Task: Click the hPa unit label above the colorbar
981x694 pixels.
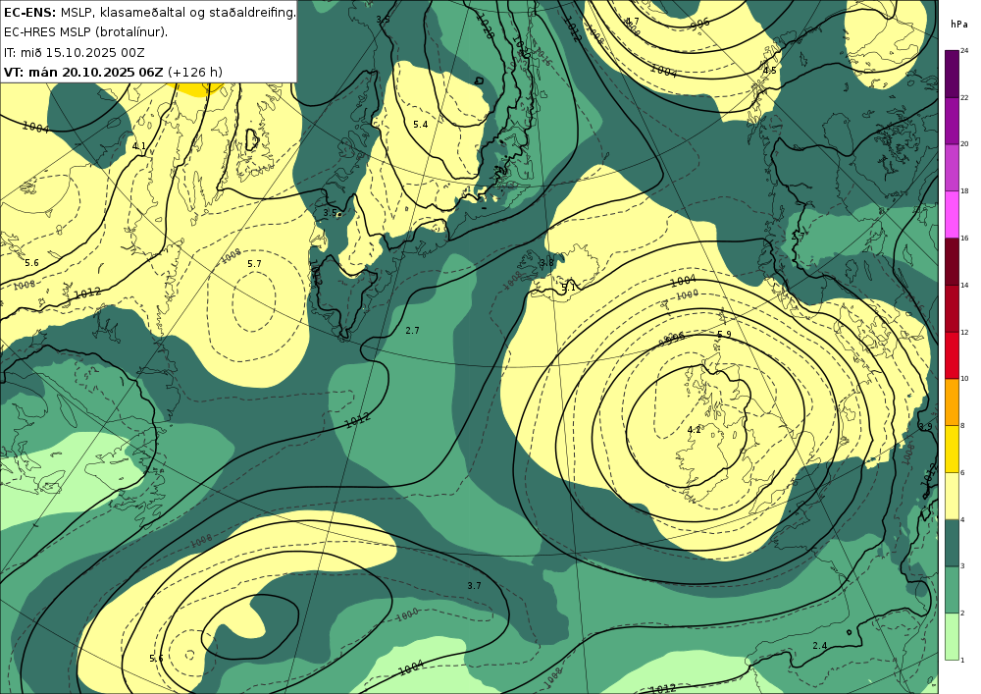Action: 958,24
